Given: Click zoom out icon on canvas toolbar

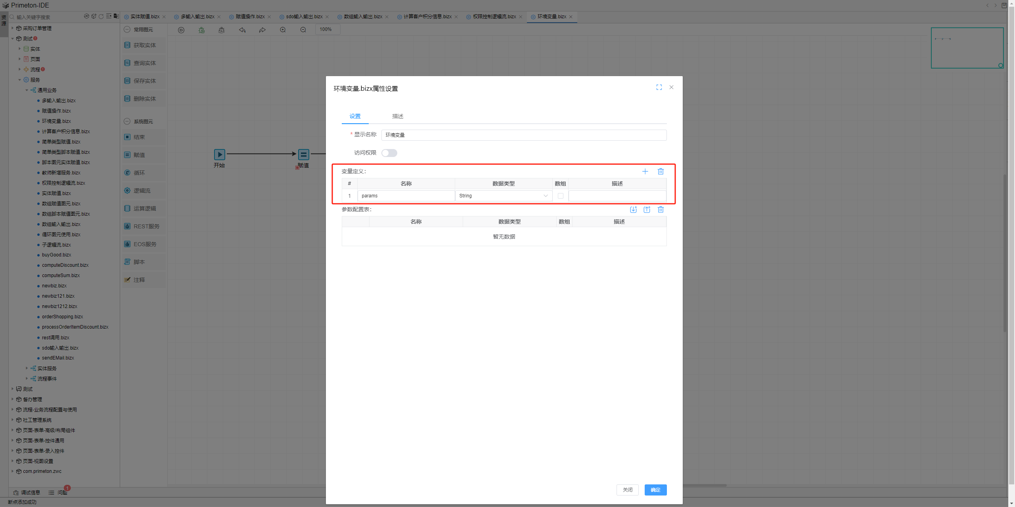Looking at the screenshot, I should coord(303,30).
